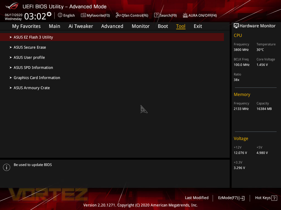Expand arrow beside Graphics Card Information
The height and width of the screenshot is (210, 281).
11,78
